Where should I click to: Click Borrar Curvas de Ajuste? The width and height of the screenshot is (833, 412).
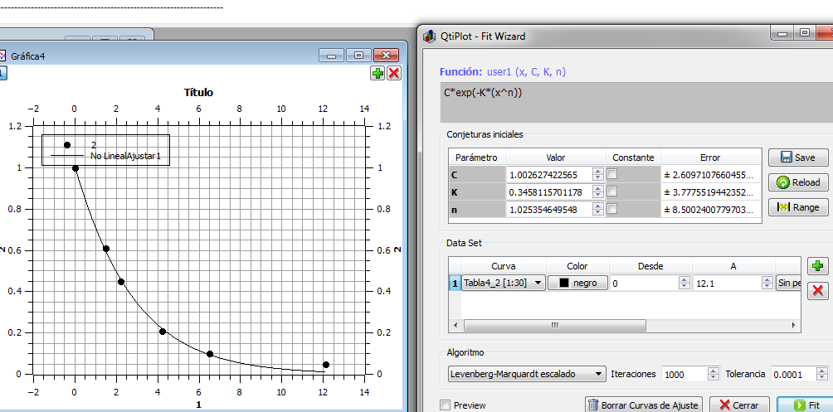644,405
